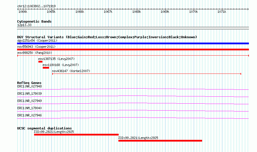This screenshot has width=257, height=152.
Task: Click the ERC1|NM_178040 magenta transcript line
Action: pos(133,111)
